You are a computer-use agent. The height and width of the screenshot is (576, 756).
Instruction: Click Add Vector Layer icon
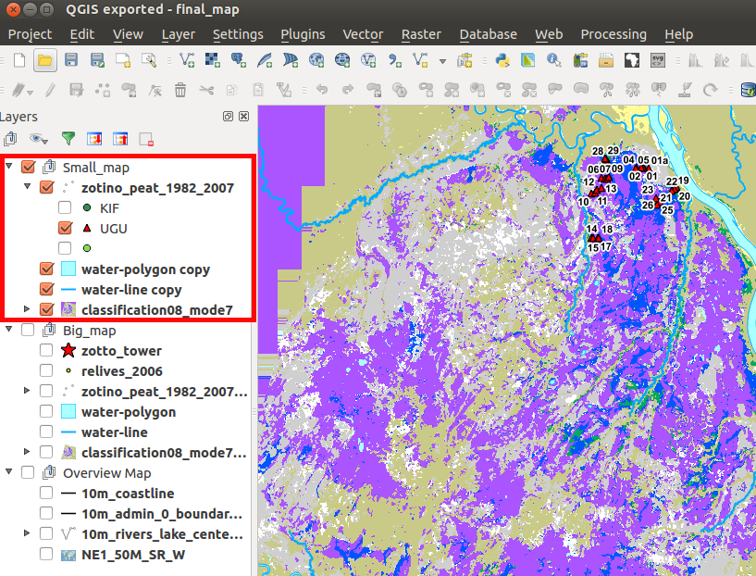187,61
